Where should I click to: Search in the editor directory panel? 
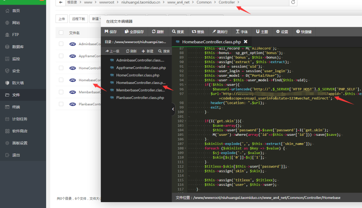[x=164, y=51]
